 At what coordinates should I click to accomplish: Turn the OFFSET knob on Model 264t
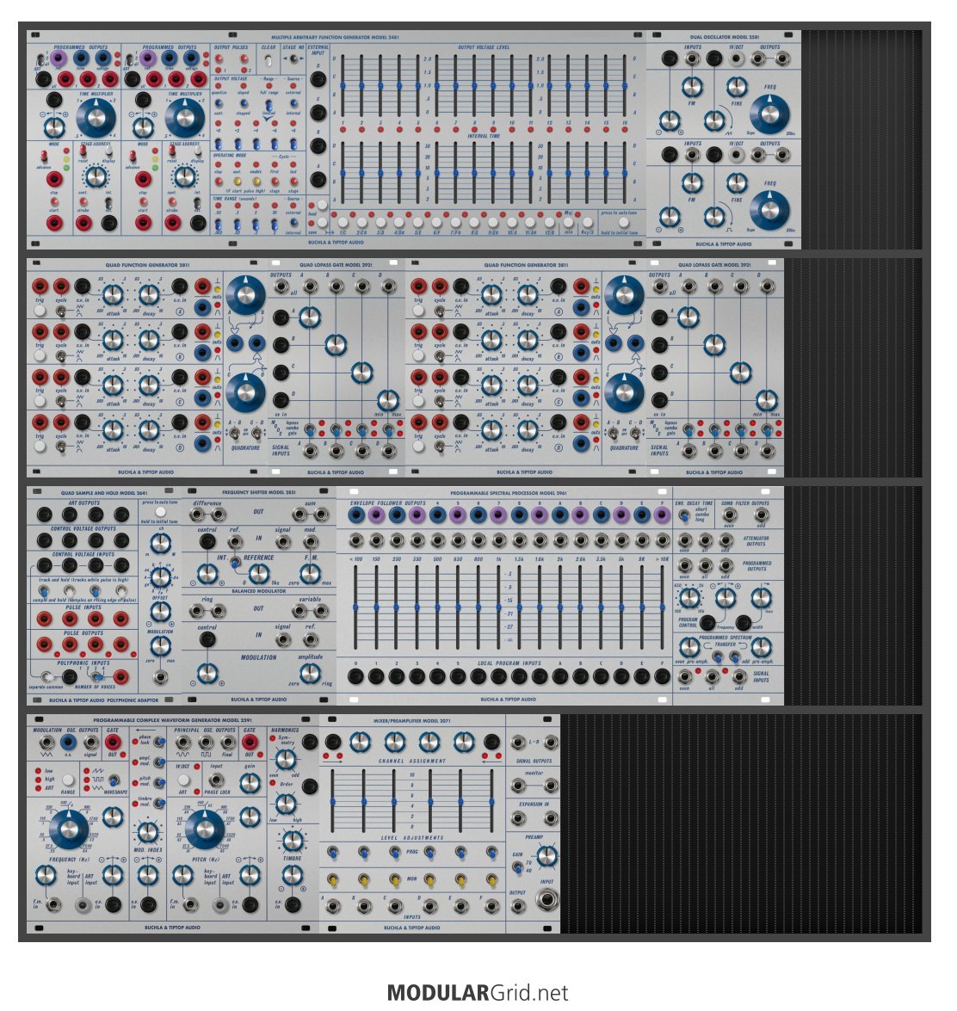point(160,611)
